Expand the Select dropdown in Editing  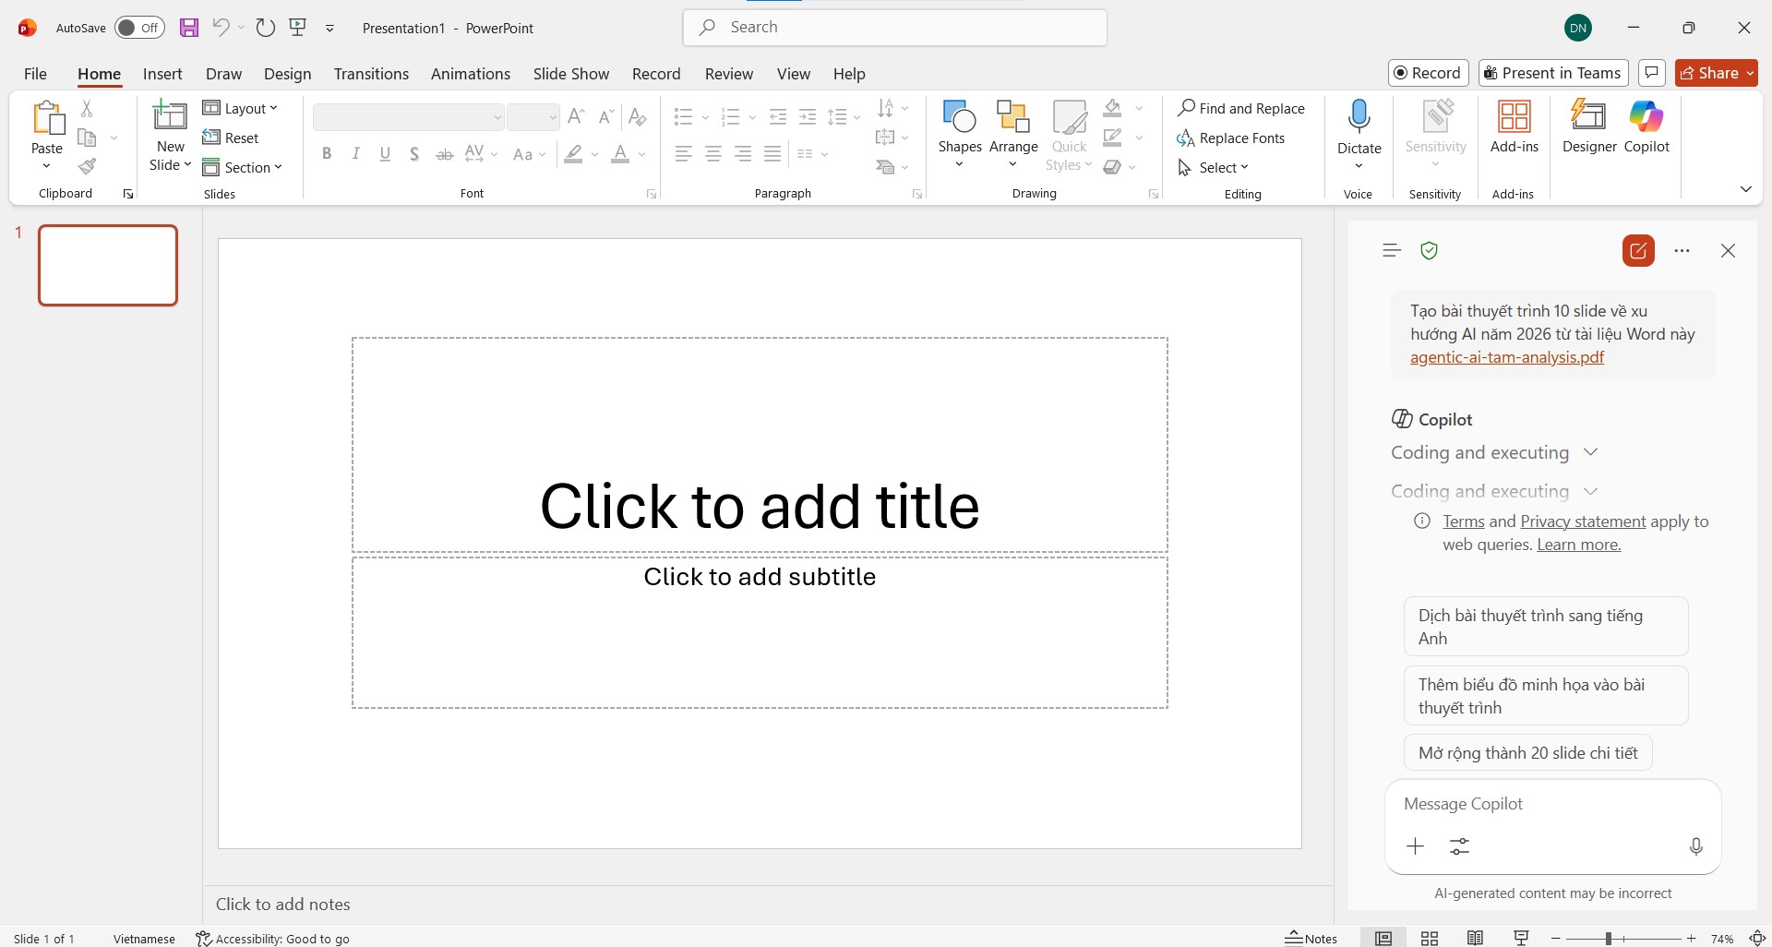point(1215,168)
